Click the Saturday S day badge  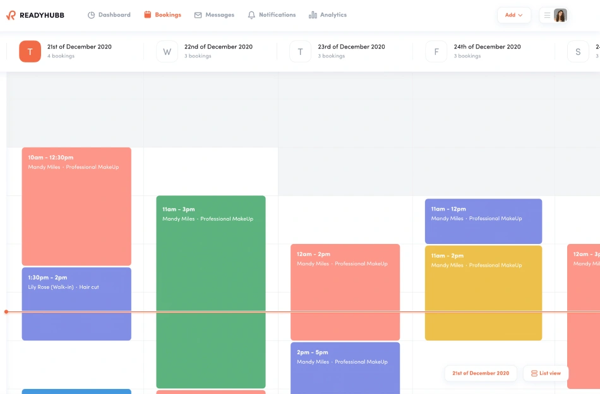[x=577, y=52]
